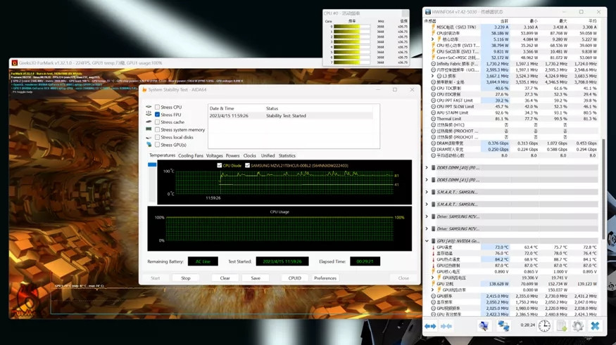Click blue graph selector bar beside temperature graph

click(152, 164)
